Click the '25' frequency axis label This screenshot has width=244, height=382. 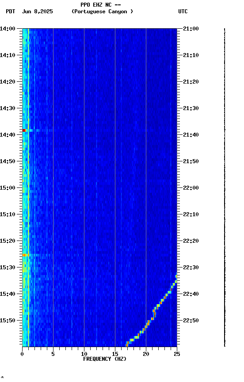pyautogui.click(x=177, y=354)
